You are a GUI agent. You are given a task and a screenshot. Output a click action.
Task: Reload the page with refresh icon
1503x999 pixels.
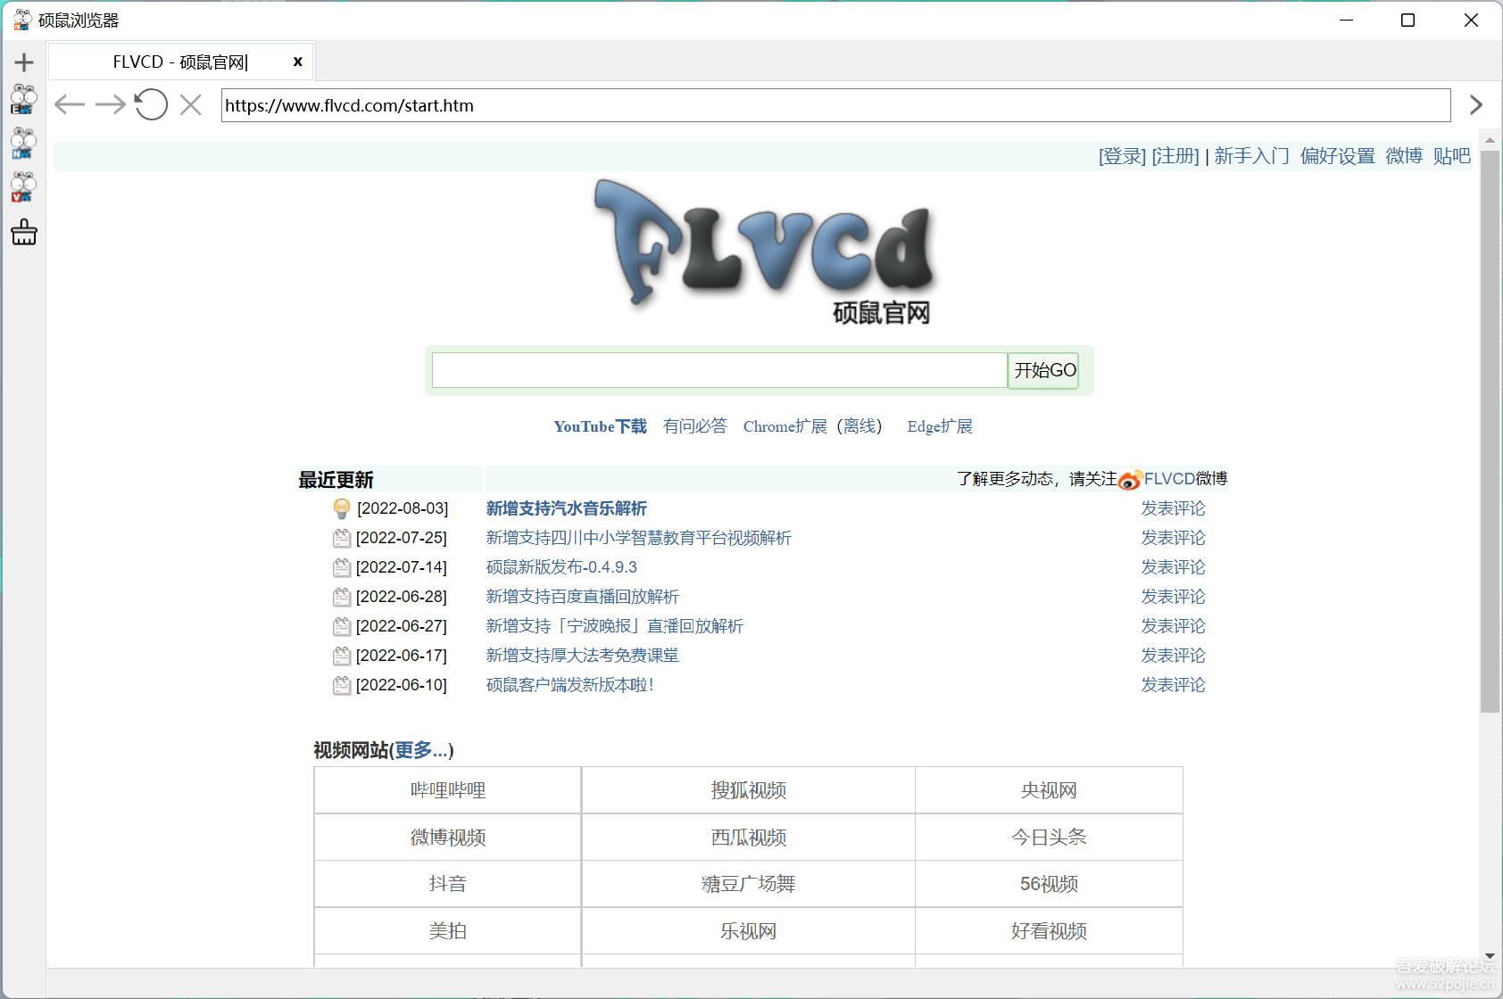coord(151,104)
